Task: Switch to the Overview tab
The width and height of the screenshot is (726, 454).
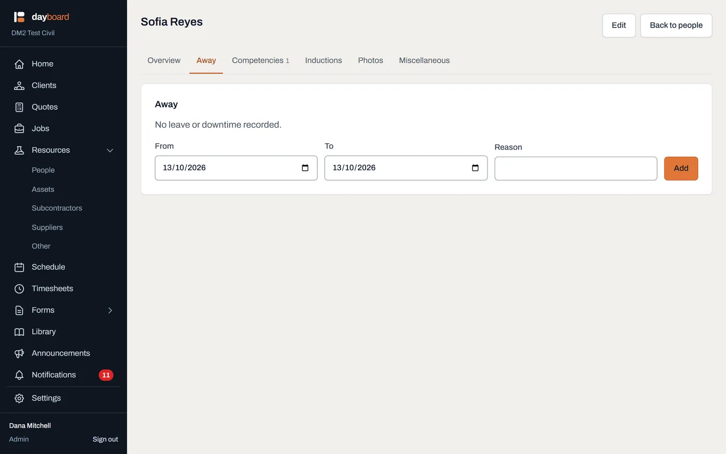Action: point(164,60)
